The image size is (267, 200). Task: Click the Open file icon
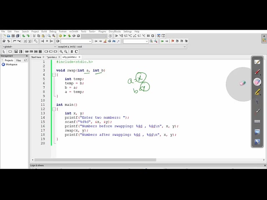click(8, 36)
